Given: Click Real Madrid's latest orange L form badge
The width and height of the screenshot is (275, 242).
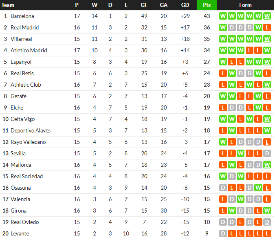Looking at the screenshot, I should pos(267,27).
